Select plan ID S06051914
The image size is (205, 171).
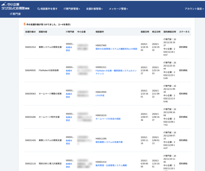pyautogui.click(x=30, y=47)
